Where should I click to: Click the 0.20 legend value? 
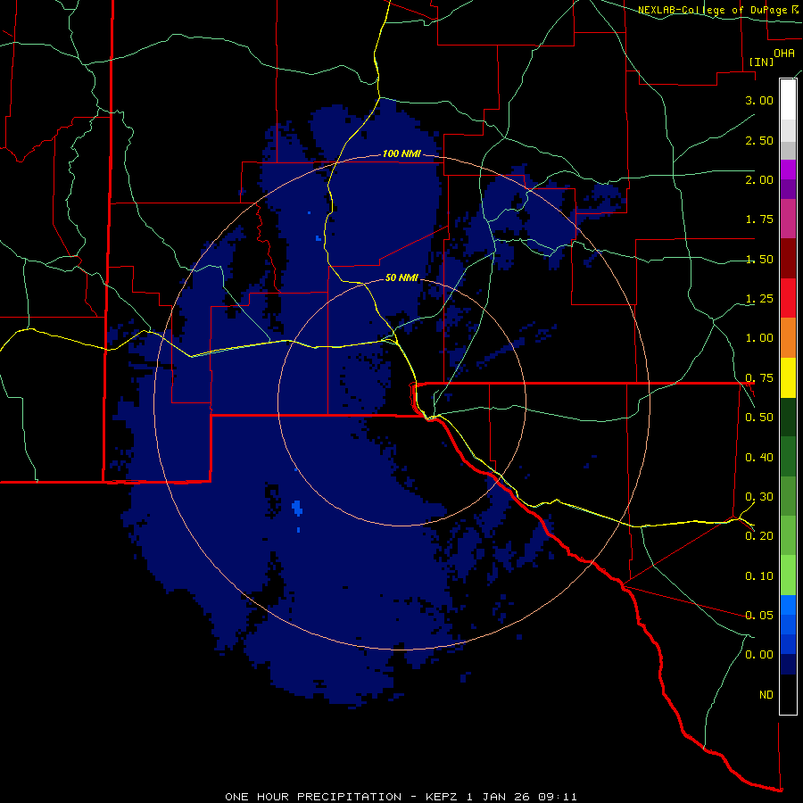coord(759,536)
